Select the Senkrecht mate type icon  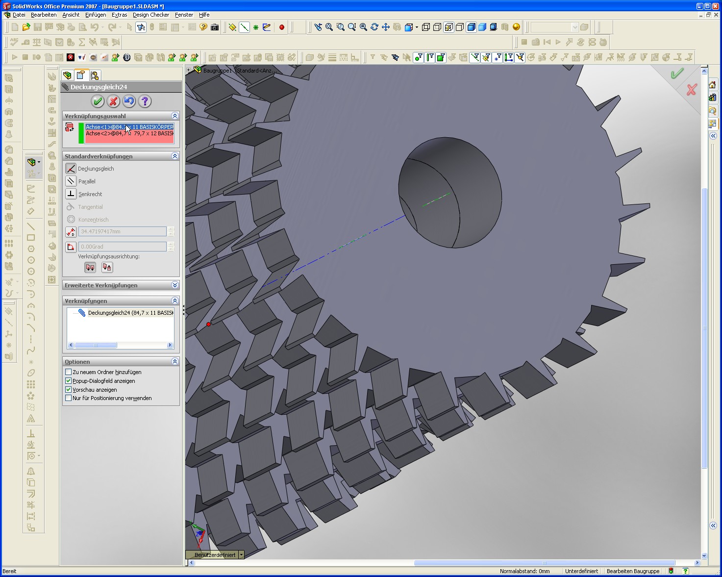click(x=71, y=194)
